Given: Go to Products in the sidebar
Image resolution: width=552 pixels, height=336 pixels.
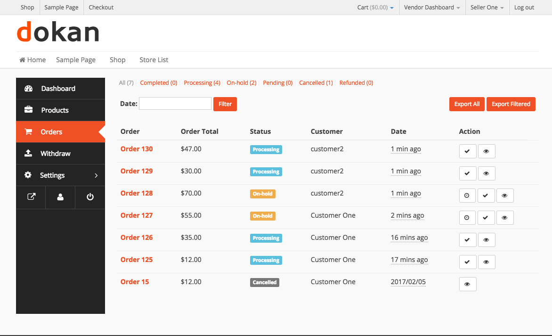Looking at the screenshot, I should click(55, 110).
